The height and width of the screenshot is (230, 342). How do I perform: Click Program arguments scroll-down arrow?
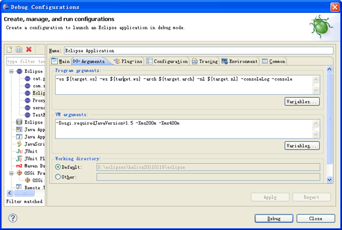[316, 90]
